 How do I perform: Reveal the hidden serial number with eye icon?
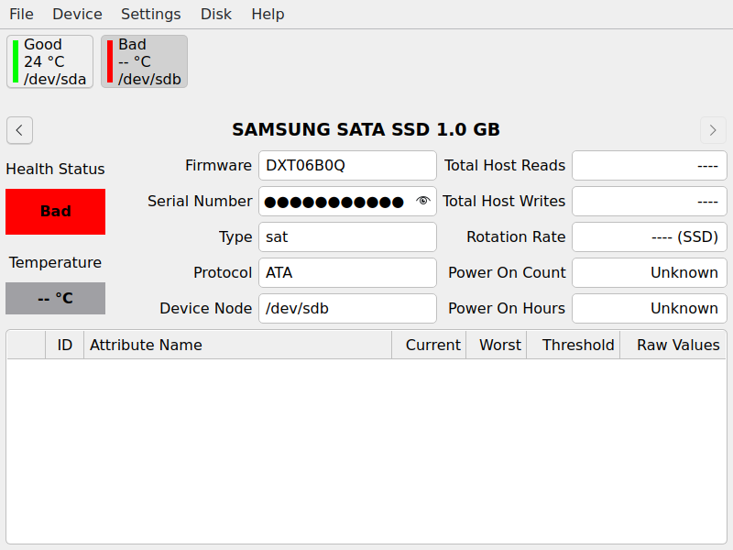pos(422,202)
